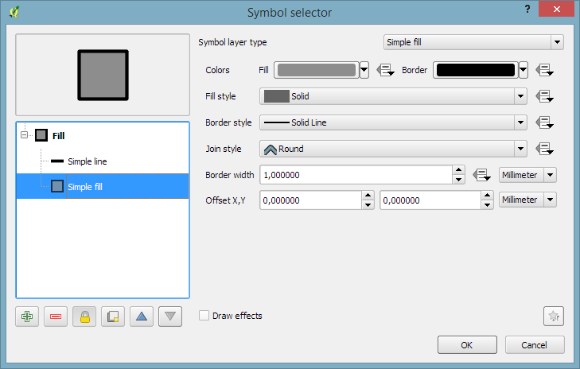Collapse the Fill tree node
This screenshot has width=580, height=369.
(25, 135)
